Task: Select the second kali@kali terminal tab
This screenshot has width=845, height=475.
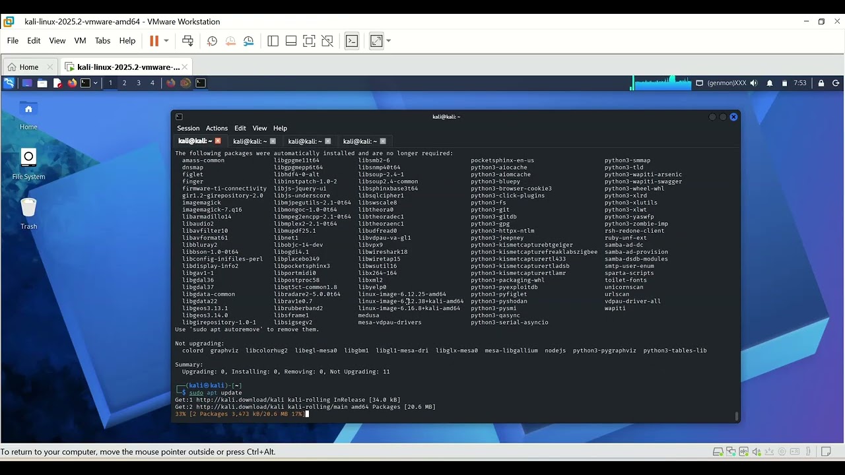Action: click(x=254, y=141)
